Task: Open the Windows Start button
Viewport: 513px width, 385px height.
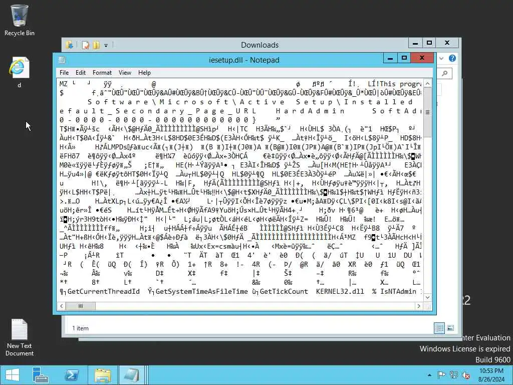Action: pyautogui.click(x=12, y=375)
